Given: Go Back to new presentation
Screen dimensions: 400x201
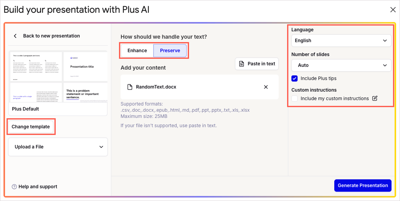Looking at the screenshot, I should pos(51,36).
